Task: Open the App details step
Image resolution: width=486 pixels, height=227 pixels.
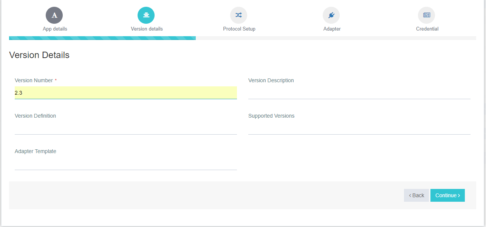Action: [54, 29]
